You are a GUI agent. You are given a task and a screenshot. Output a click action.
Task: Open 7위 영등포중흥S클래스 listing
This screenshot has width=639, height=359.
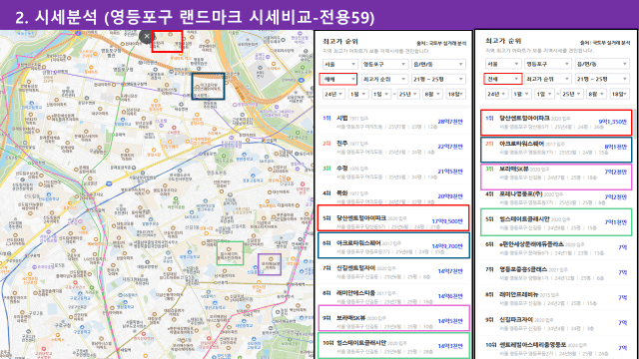point(556,273)
